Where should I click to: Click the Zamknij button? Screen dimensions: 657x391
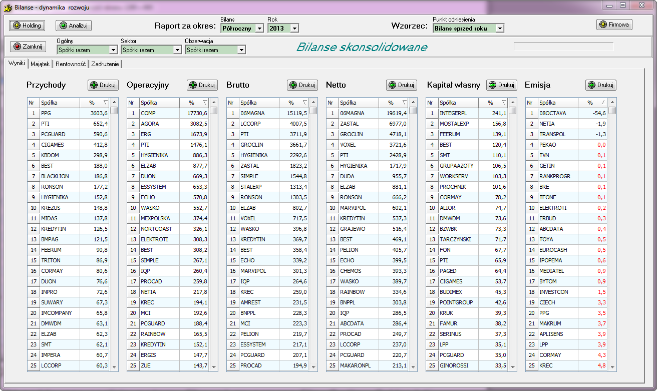pyautogui.click(x=29, y=46)
